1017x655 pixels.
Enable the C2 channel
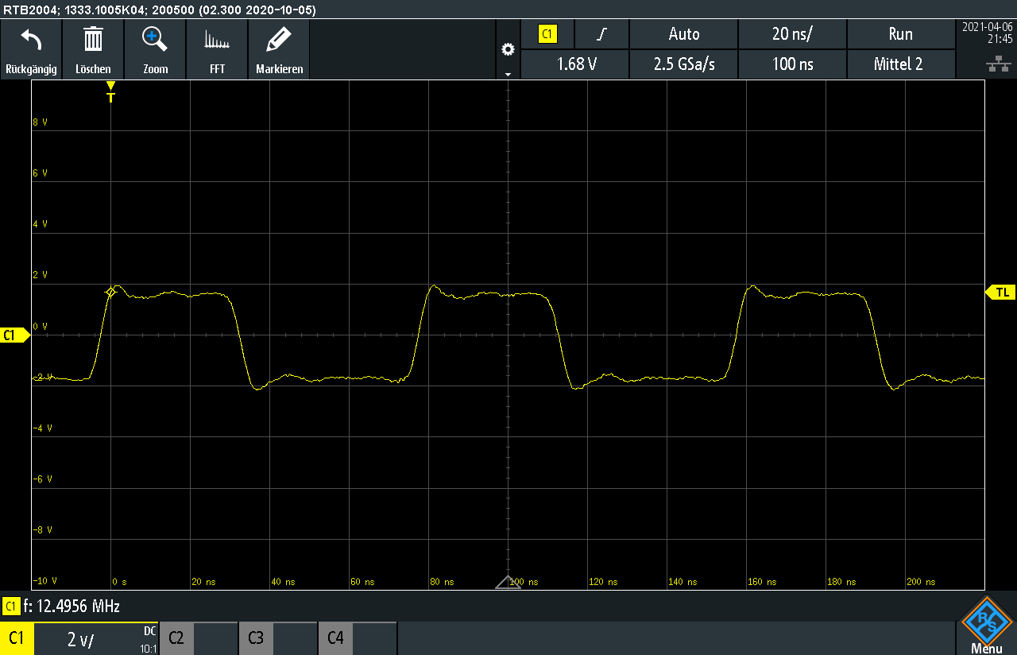(176, 638)
